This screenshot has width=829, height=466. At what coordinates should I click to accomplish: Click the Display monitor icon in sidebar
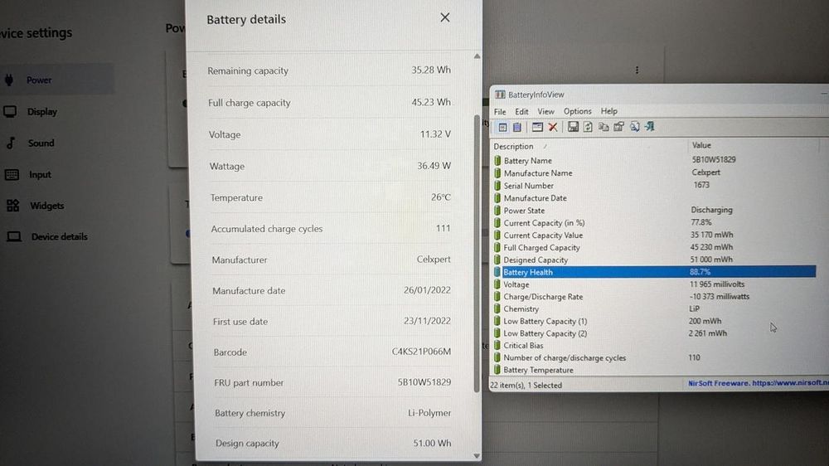click(10, 112)
